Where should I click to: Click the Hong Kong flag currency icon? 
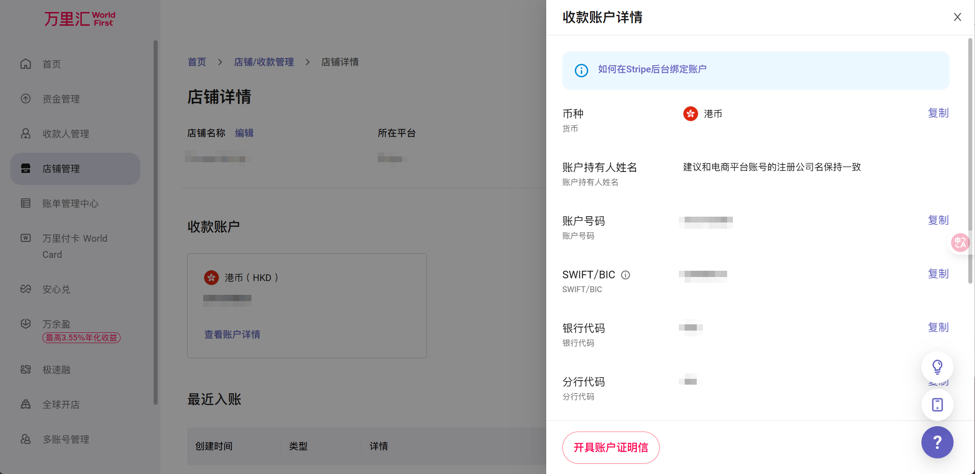click(690, 114)
